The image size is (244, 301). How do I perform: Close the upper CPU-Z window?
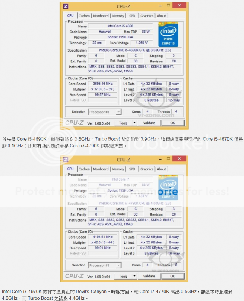point(180,5)
